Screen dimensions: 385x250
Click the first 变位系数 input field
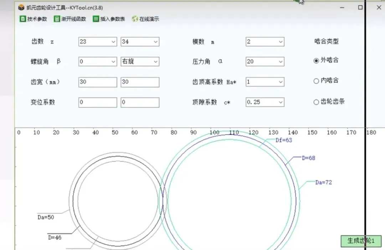coord(98,102)
